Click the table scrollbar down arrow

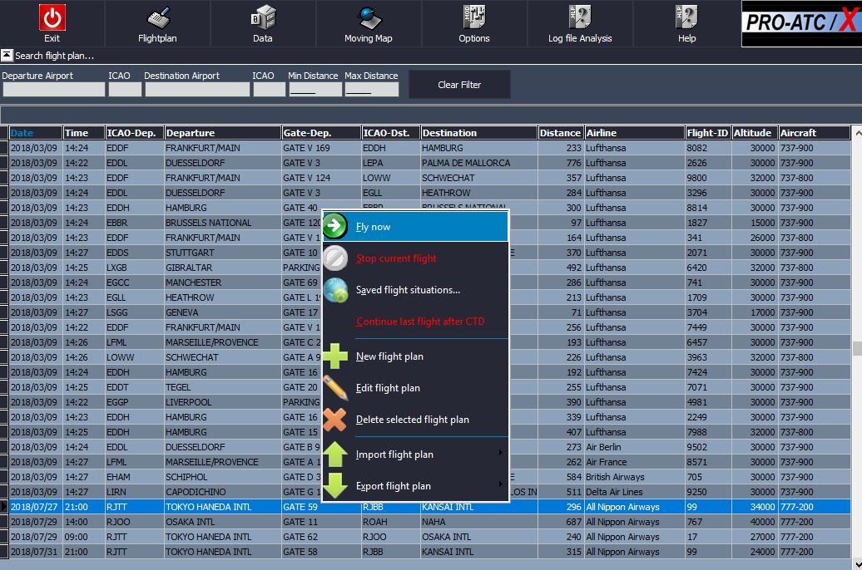pyautogui.click(x=856, y=564)
